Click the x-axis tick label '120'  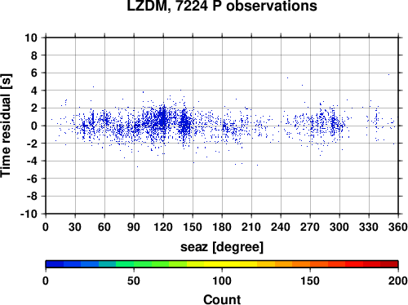(163, 227)
